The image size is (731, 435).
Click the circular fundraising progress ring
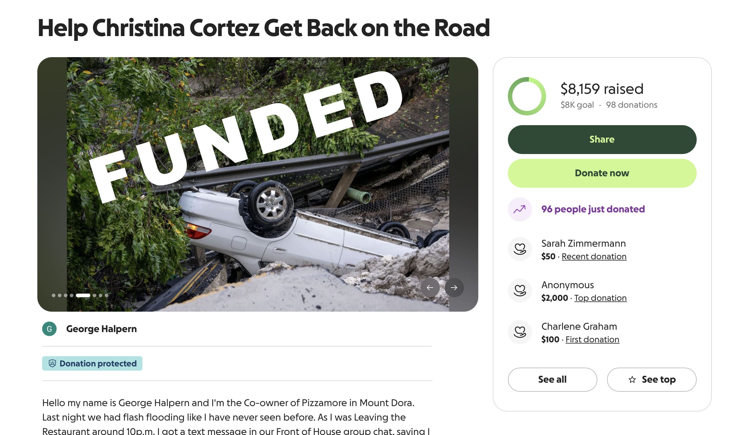point(527,96)
